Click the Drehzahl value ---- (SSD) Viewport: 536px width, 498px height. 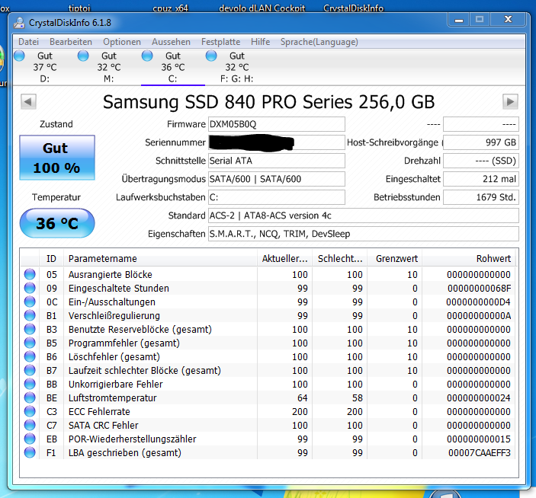(x=481, y=161)
